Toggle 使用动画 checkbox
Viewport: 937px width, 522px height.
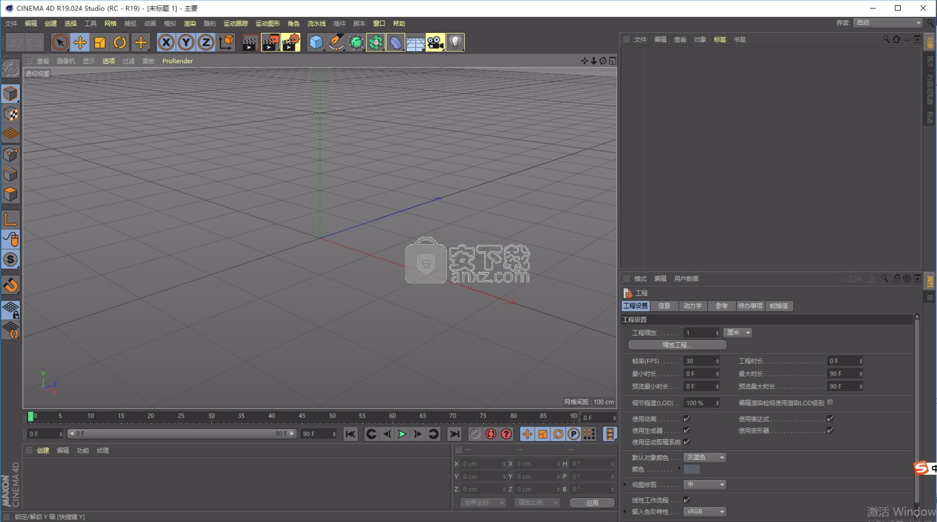(x=686, y=419)
